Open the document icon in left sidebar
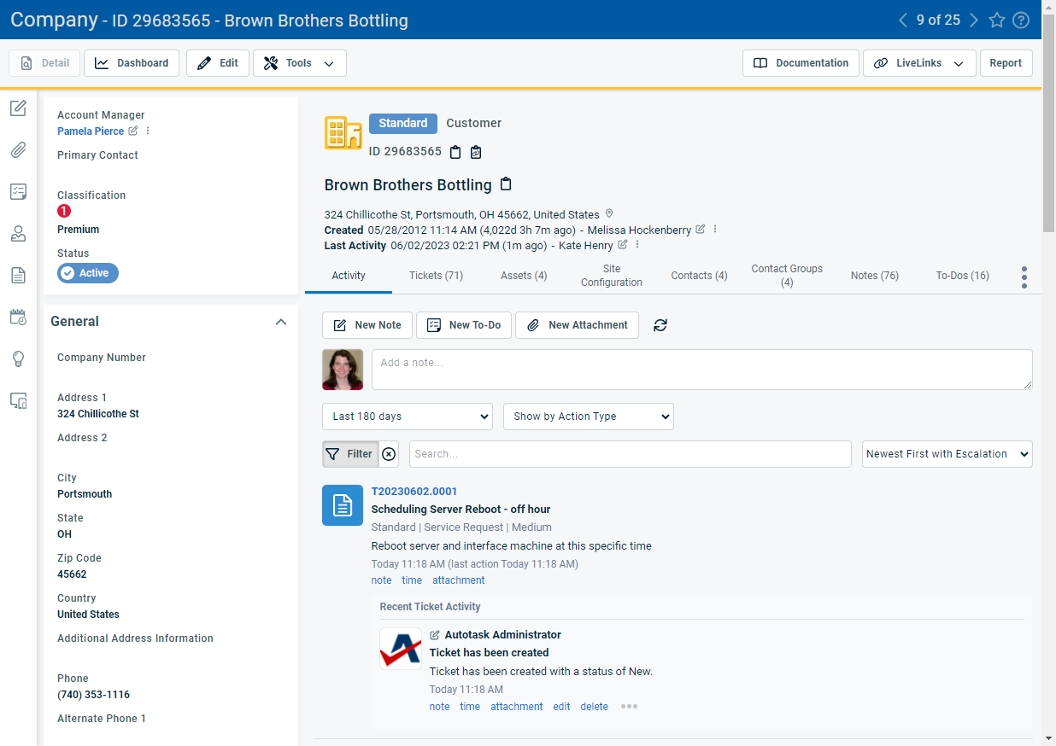The width and height of the screenshot is (1056, 746). [18, 275]
